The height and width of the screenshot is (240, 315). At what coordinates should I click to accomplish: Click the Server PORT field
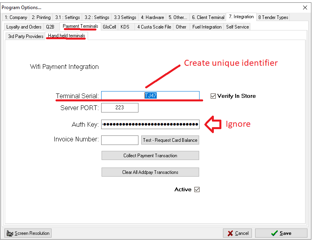pyautogui.click(x=120, y=108)
